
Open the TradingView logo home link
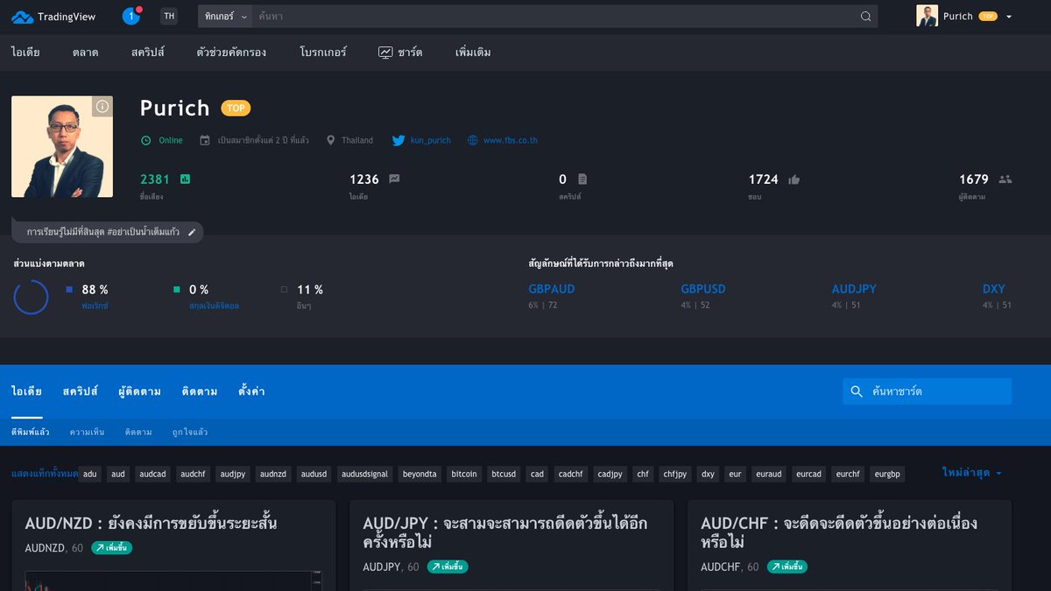pos(53,17)
